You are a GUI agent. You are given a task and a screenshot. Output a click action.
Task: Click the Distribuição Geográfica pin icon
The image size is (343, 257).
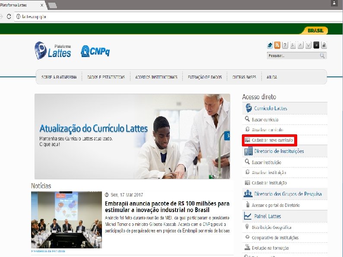(247, 227)
